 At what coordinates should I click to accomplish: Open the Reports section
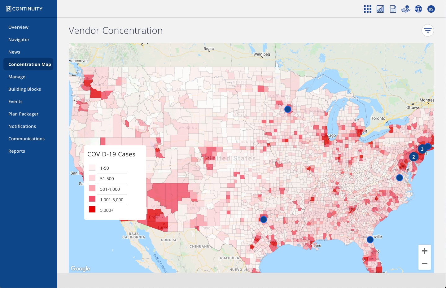pos(17,151)
